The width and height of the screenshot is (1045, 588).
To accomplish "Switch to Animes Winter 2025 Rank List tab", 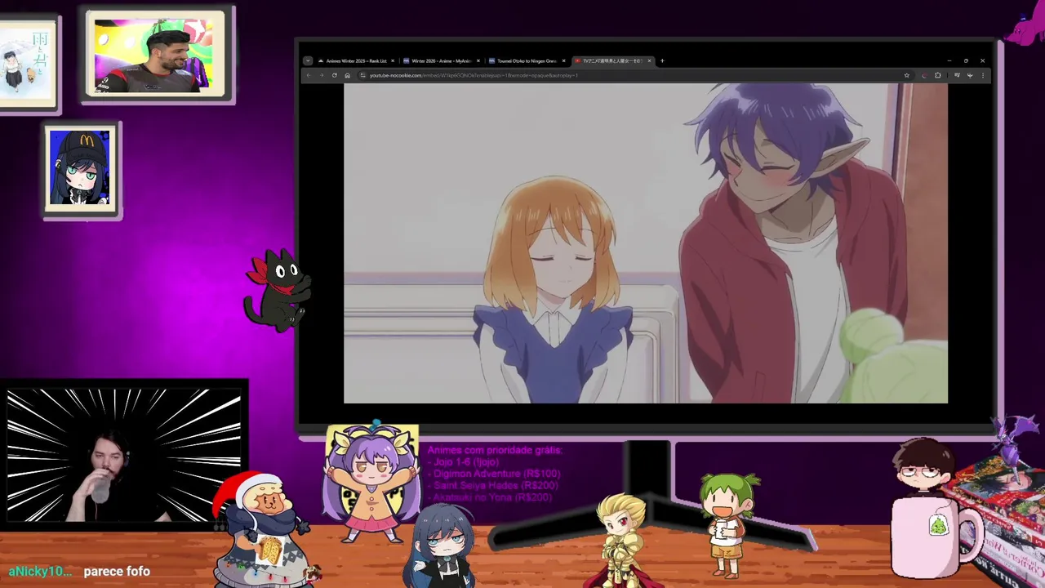I will pyautogui.click(x=356, y=60).
